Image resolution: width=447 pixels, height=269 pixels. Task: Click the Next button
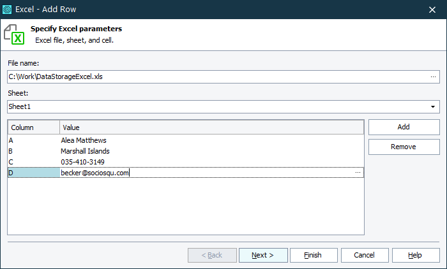tap(262, 255)
